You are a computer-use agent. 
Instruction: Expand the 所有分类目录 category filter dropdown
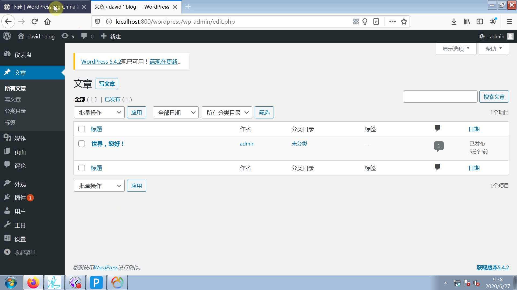pos(226,112)
